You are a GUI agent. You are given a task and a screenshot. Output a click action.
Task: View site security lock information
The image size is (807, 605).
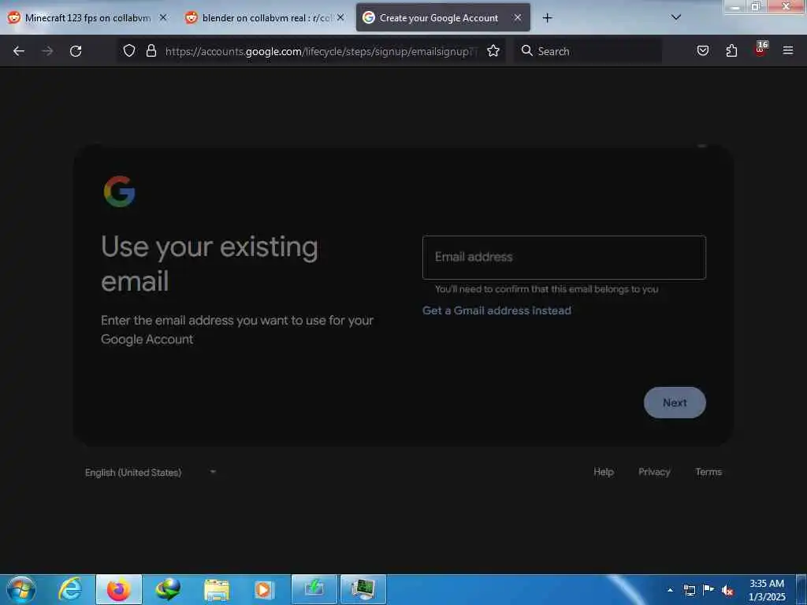(151, 50)
